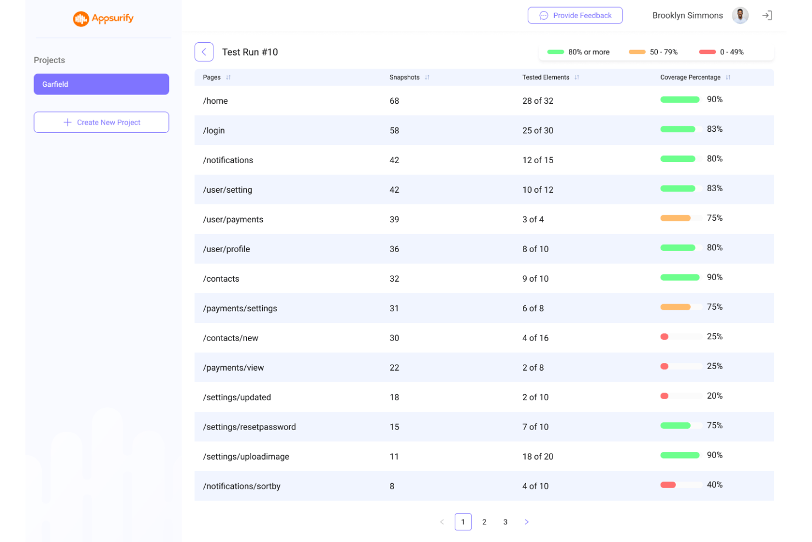812x542 pixels.
Task: Open Brooklyn Simmons profile avatar
Action: pos(740,15)
